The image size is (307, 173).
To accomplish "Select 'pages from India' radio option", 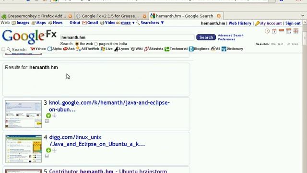I will (96, 44).
